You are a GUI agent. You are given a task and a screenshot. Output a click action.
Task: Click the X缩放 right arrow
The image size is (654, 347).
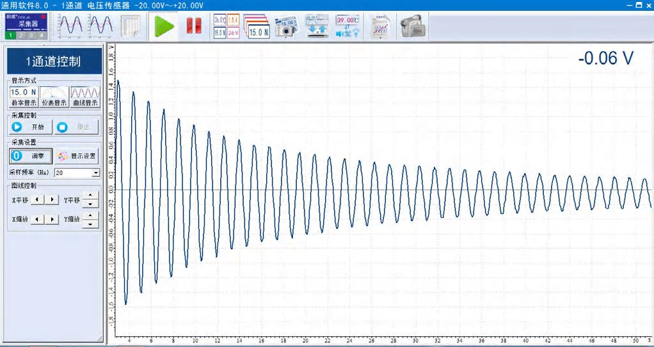point(53,219)
